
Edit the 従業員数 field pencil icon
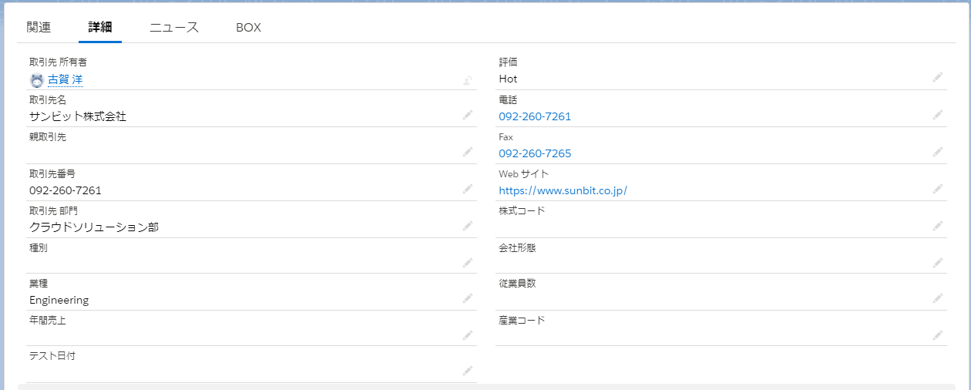click(x=937, y=298)
